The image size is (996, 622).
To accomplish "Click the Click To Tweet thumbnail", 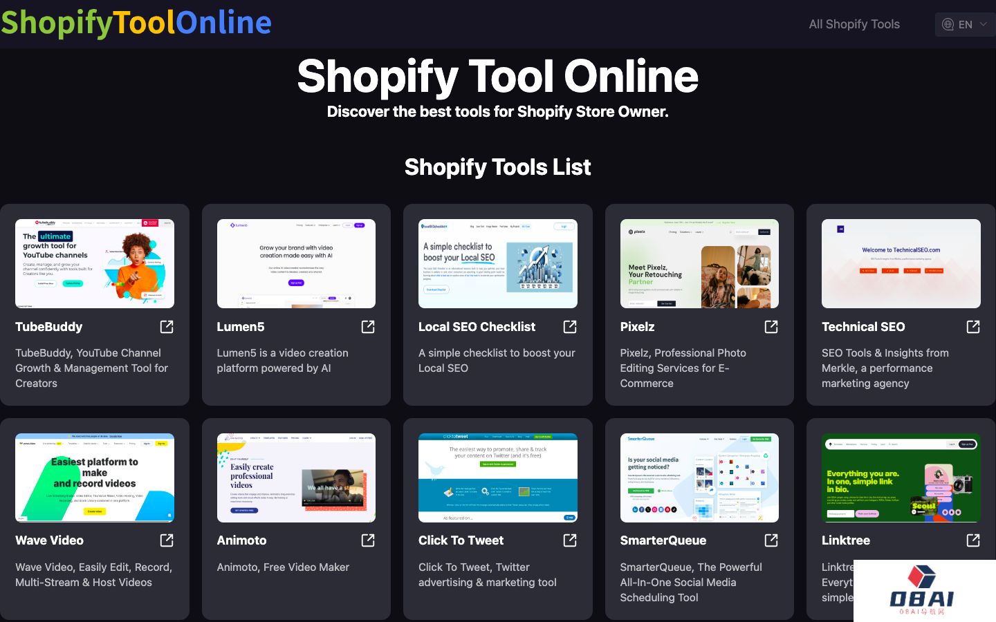I will pos(498,478).
